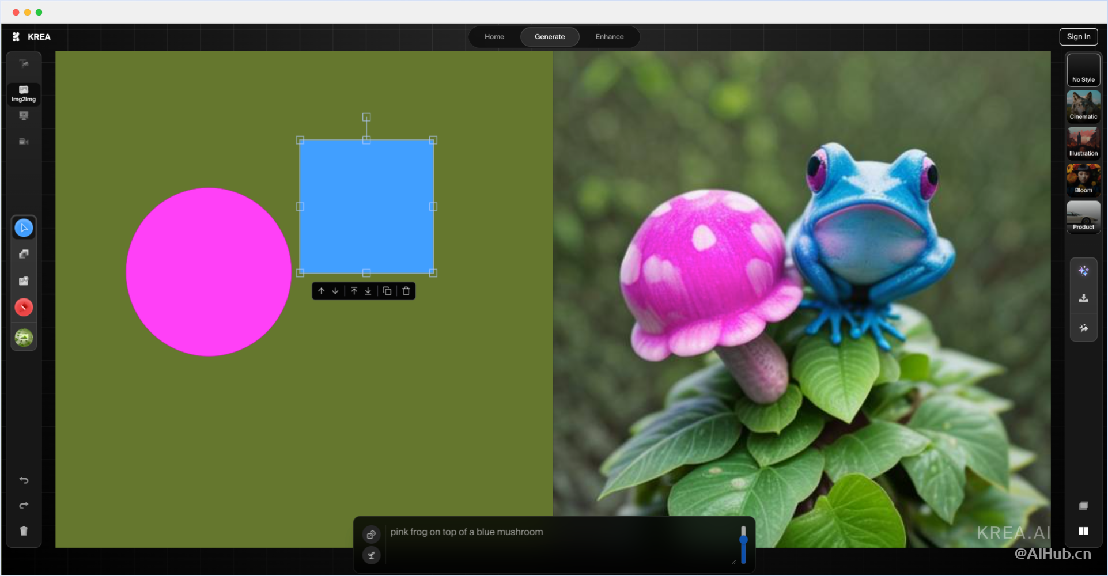Click the red brush color tool
1108x576 pixels.
(x=24, y=308)
